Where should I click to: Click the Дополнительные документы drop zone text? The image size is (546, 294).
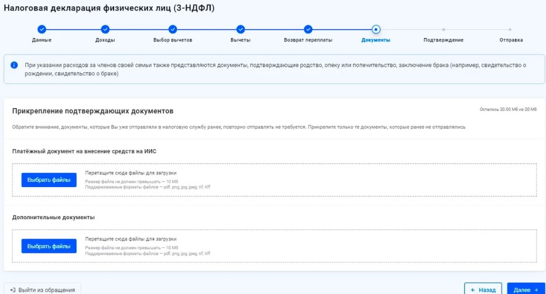pos(131,239)
